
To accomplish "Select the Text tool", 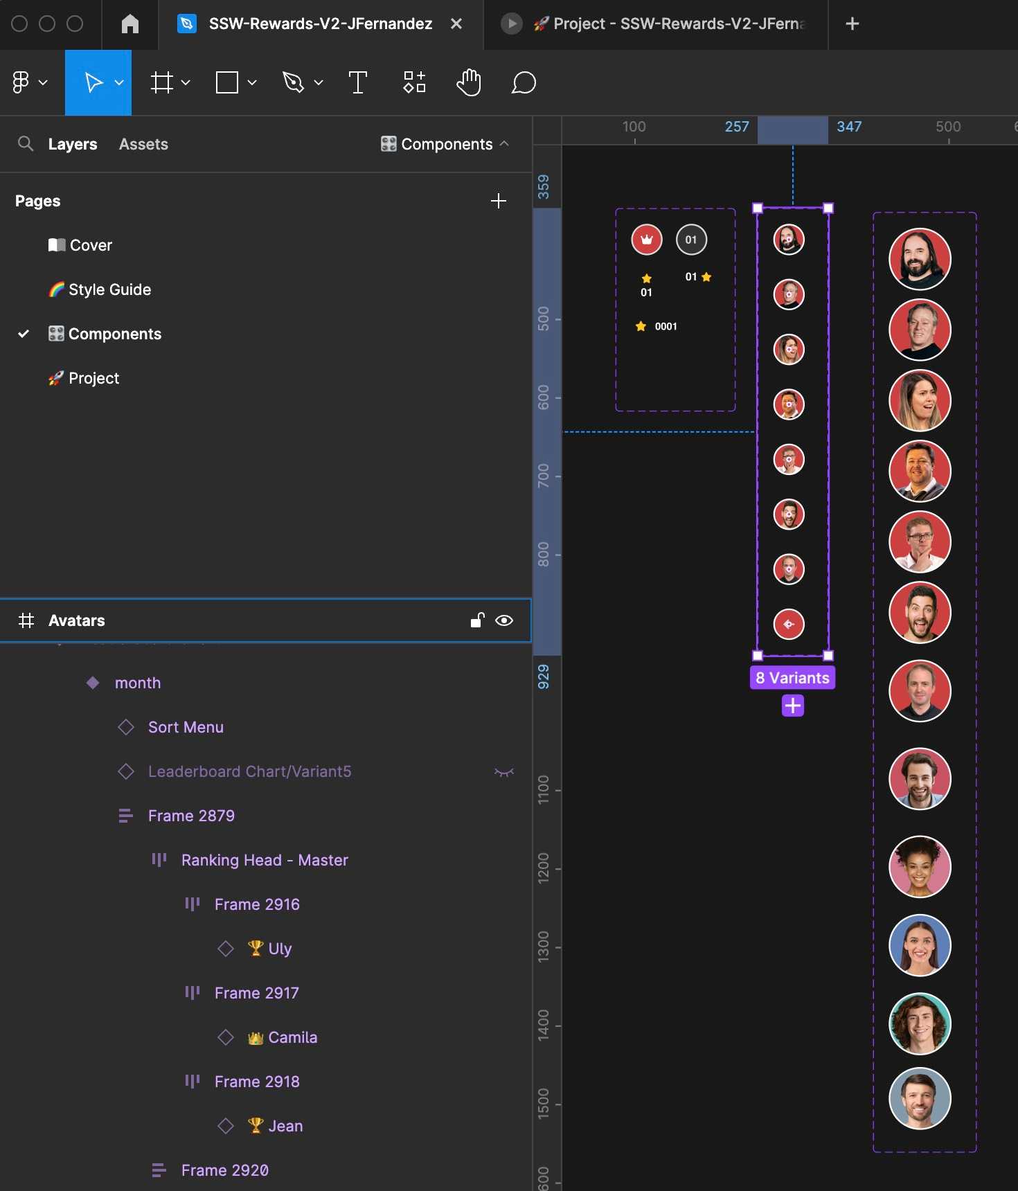I will [x=357, y=82].
